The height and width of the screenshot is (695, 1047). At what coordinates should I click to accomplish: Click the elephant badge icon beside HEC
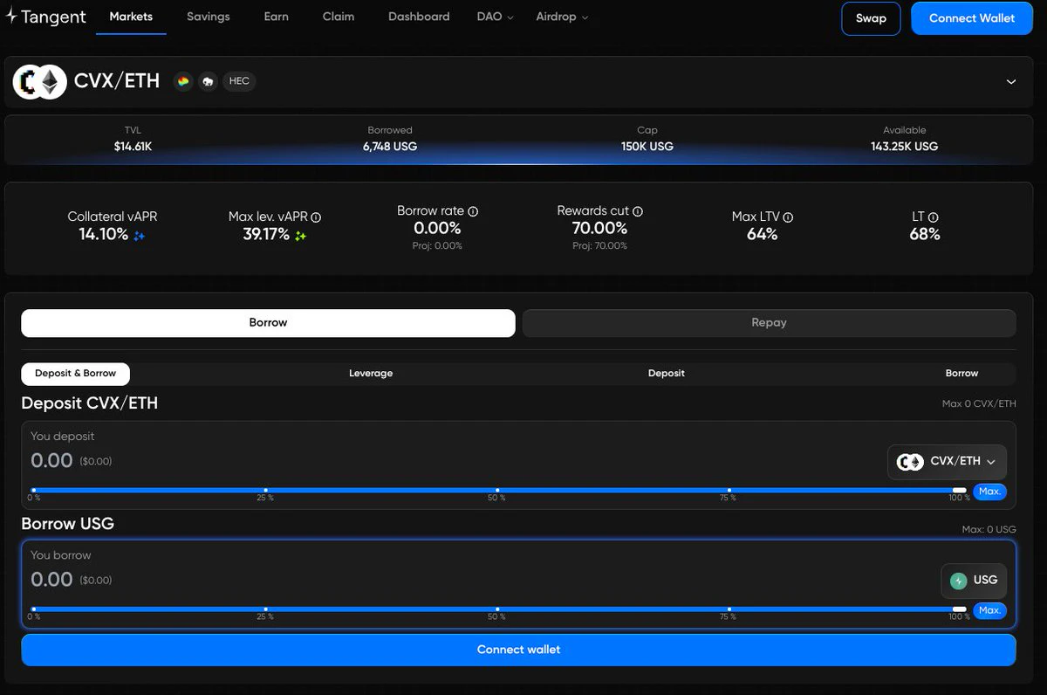point(208,81)
